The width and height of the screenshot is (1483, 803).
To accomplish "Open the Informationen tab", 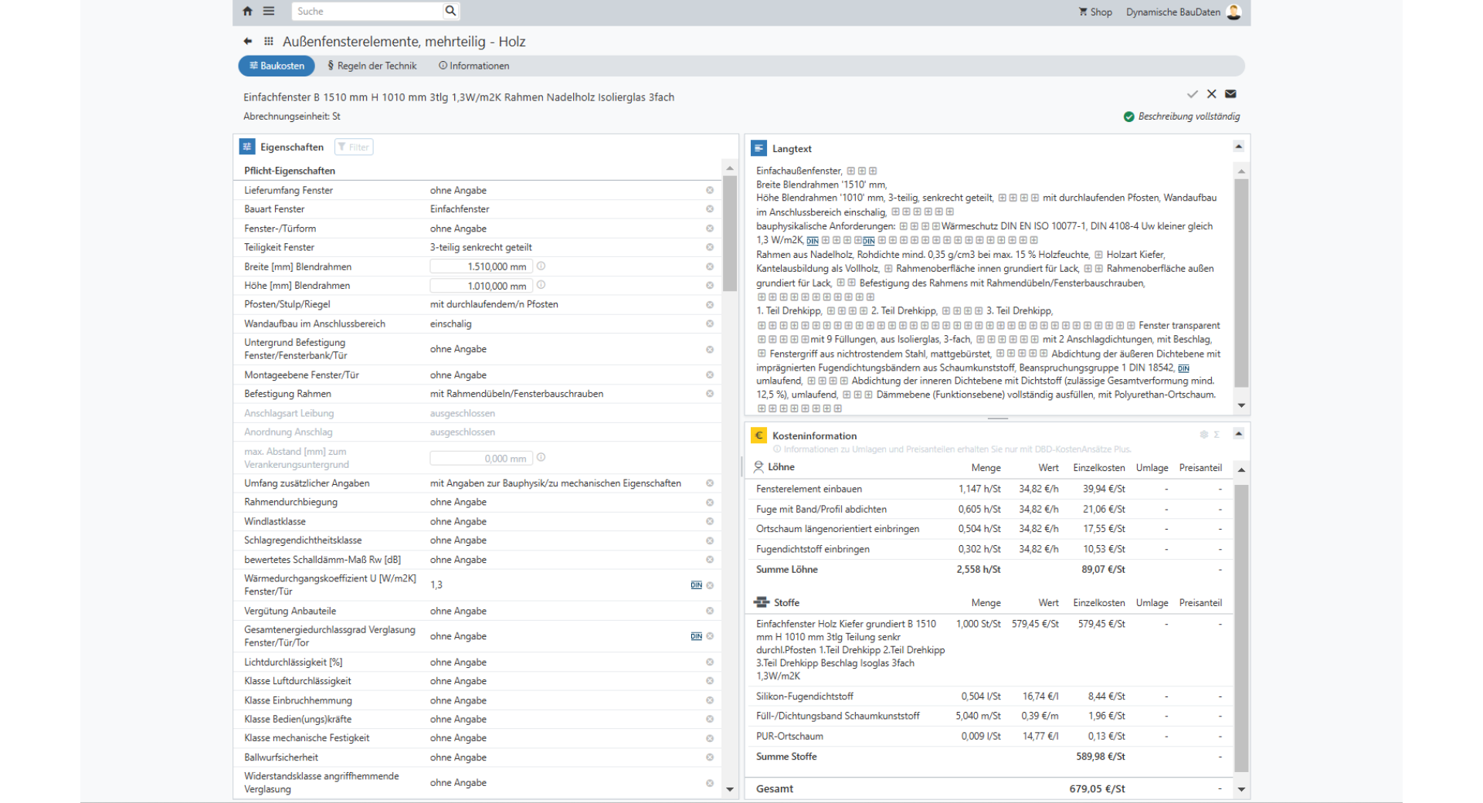I will pyautogui.click(x=473, y=66).
